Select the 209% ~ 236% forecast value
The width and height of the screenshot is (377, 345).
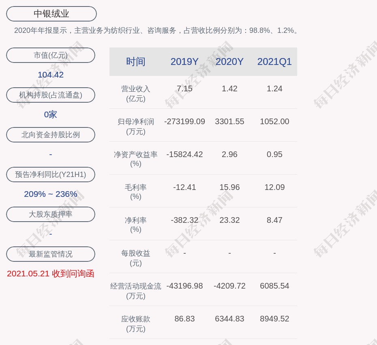click(51, 194)
